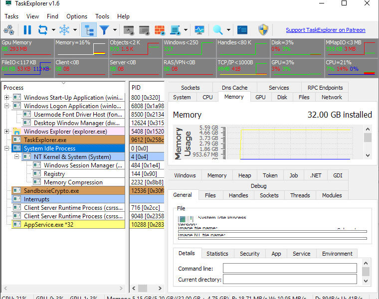The image size is (379, 299).
Task: Select the SandboxieCrypto.exe process row
Action: click(x=51, y=191)
